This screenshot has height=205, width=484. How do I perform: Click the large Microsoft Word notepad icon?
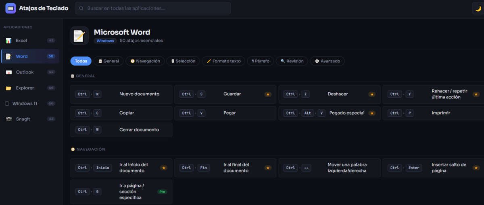click(x=79, y=36)
